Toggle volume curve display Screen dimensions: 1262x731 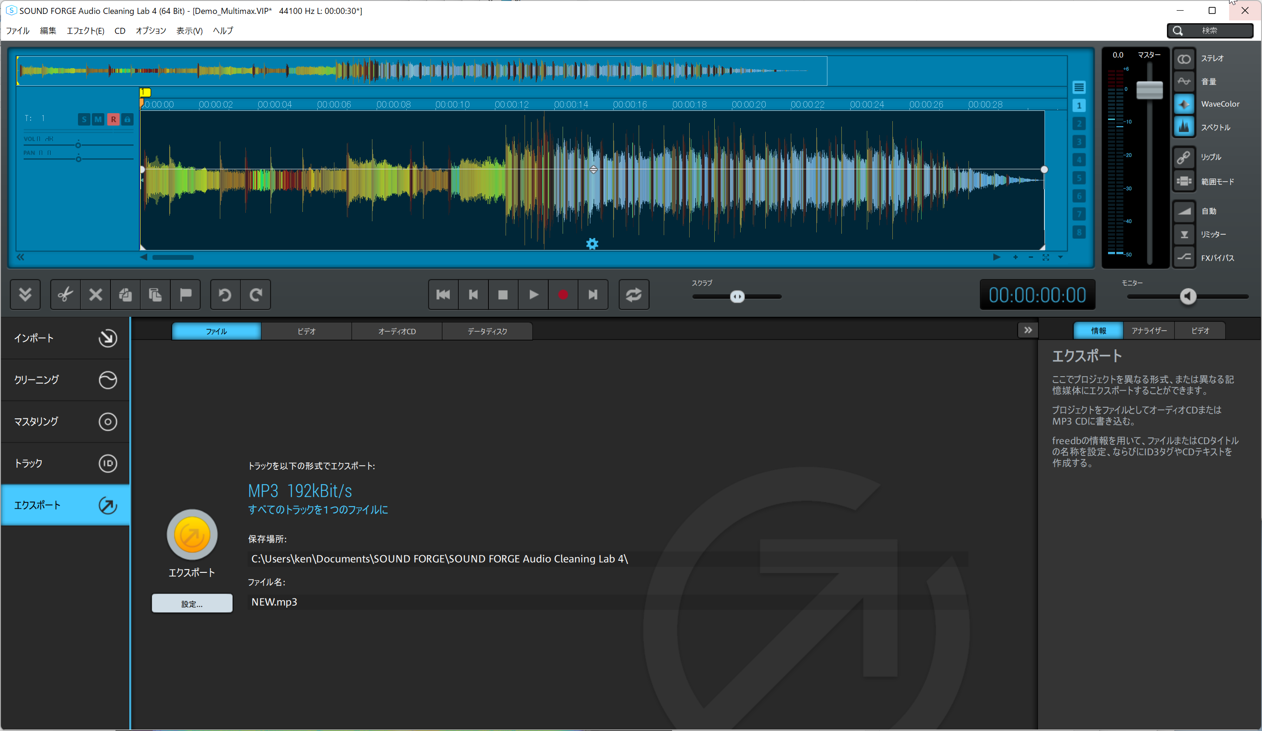tap(1184, 82)
